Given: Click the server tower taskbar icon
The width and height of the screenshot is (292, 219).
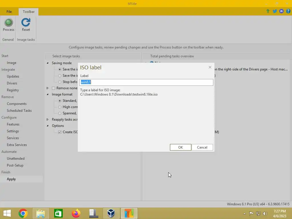Looking at the screenshot, I should 94,213.
